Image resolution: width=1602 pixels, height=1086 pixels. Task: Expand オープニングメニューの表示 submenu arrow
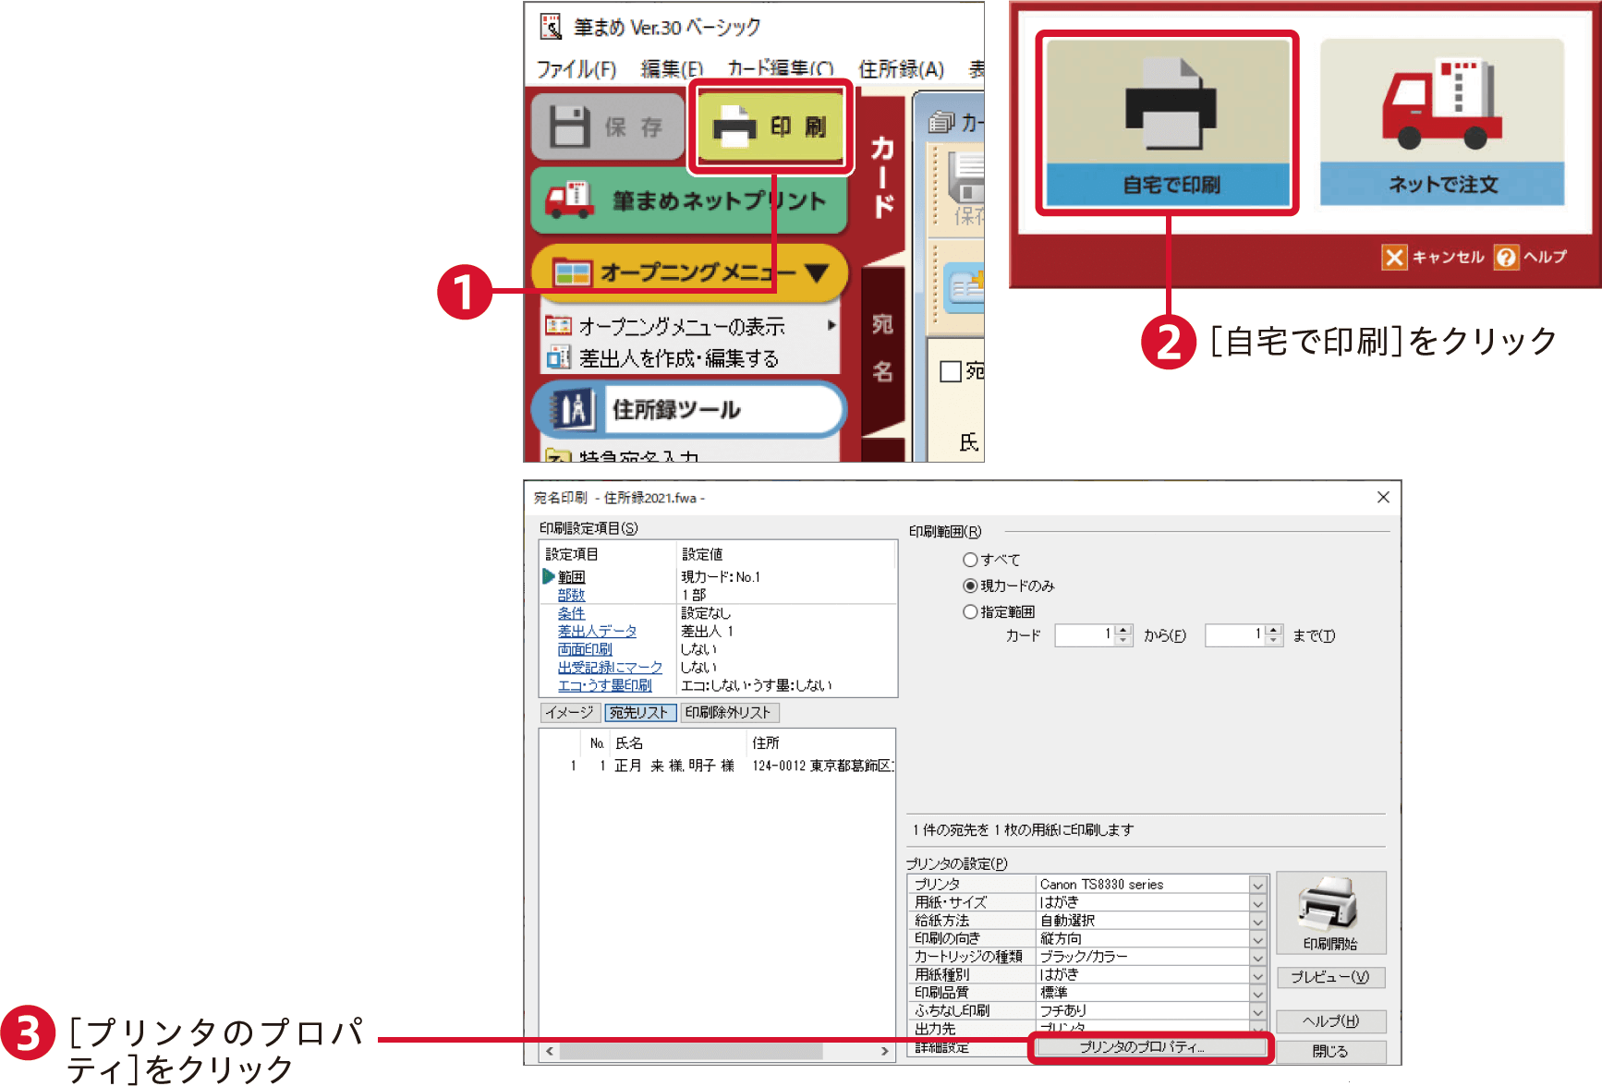coord(831,325)
